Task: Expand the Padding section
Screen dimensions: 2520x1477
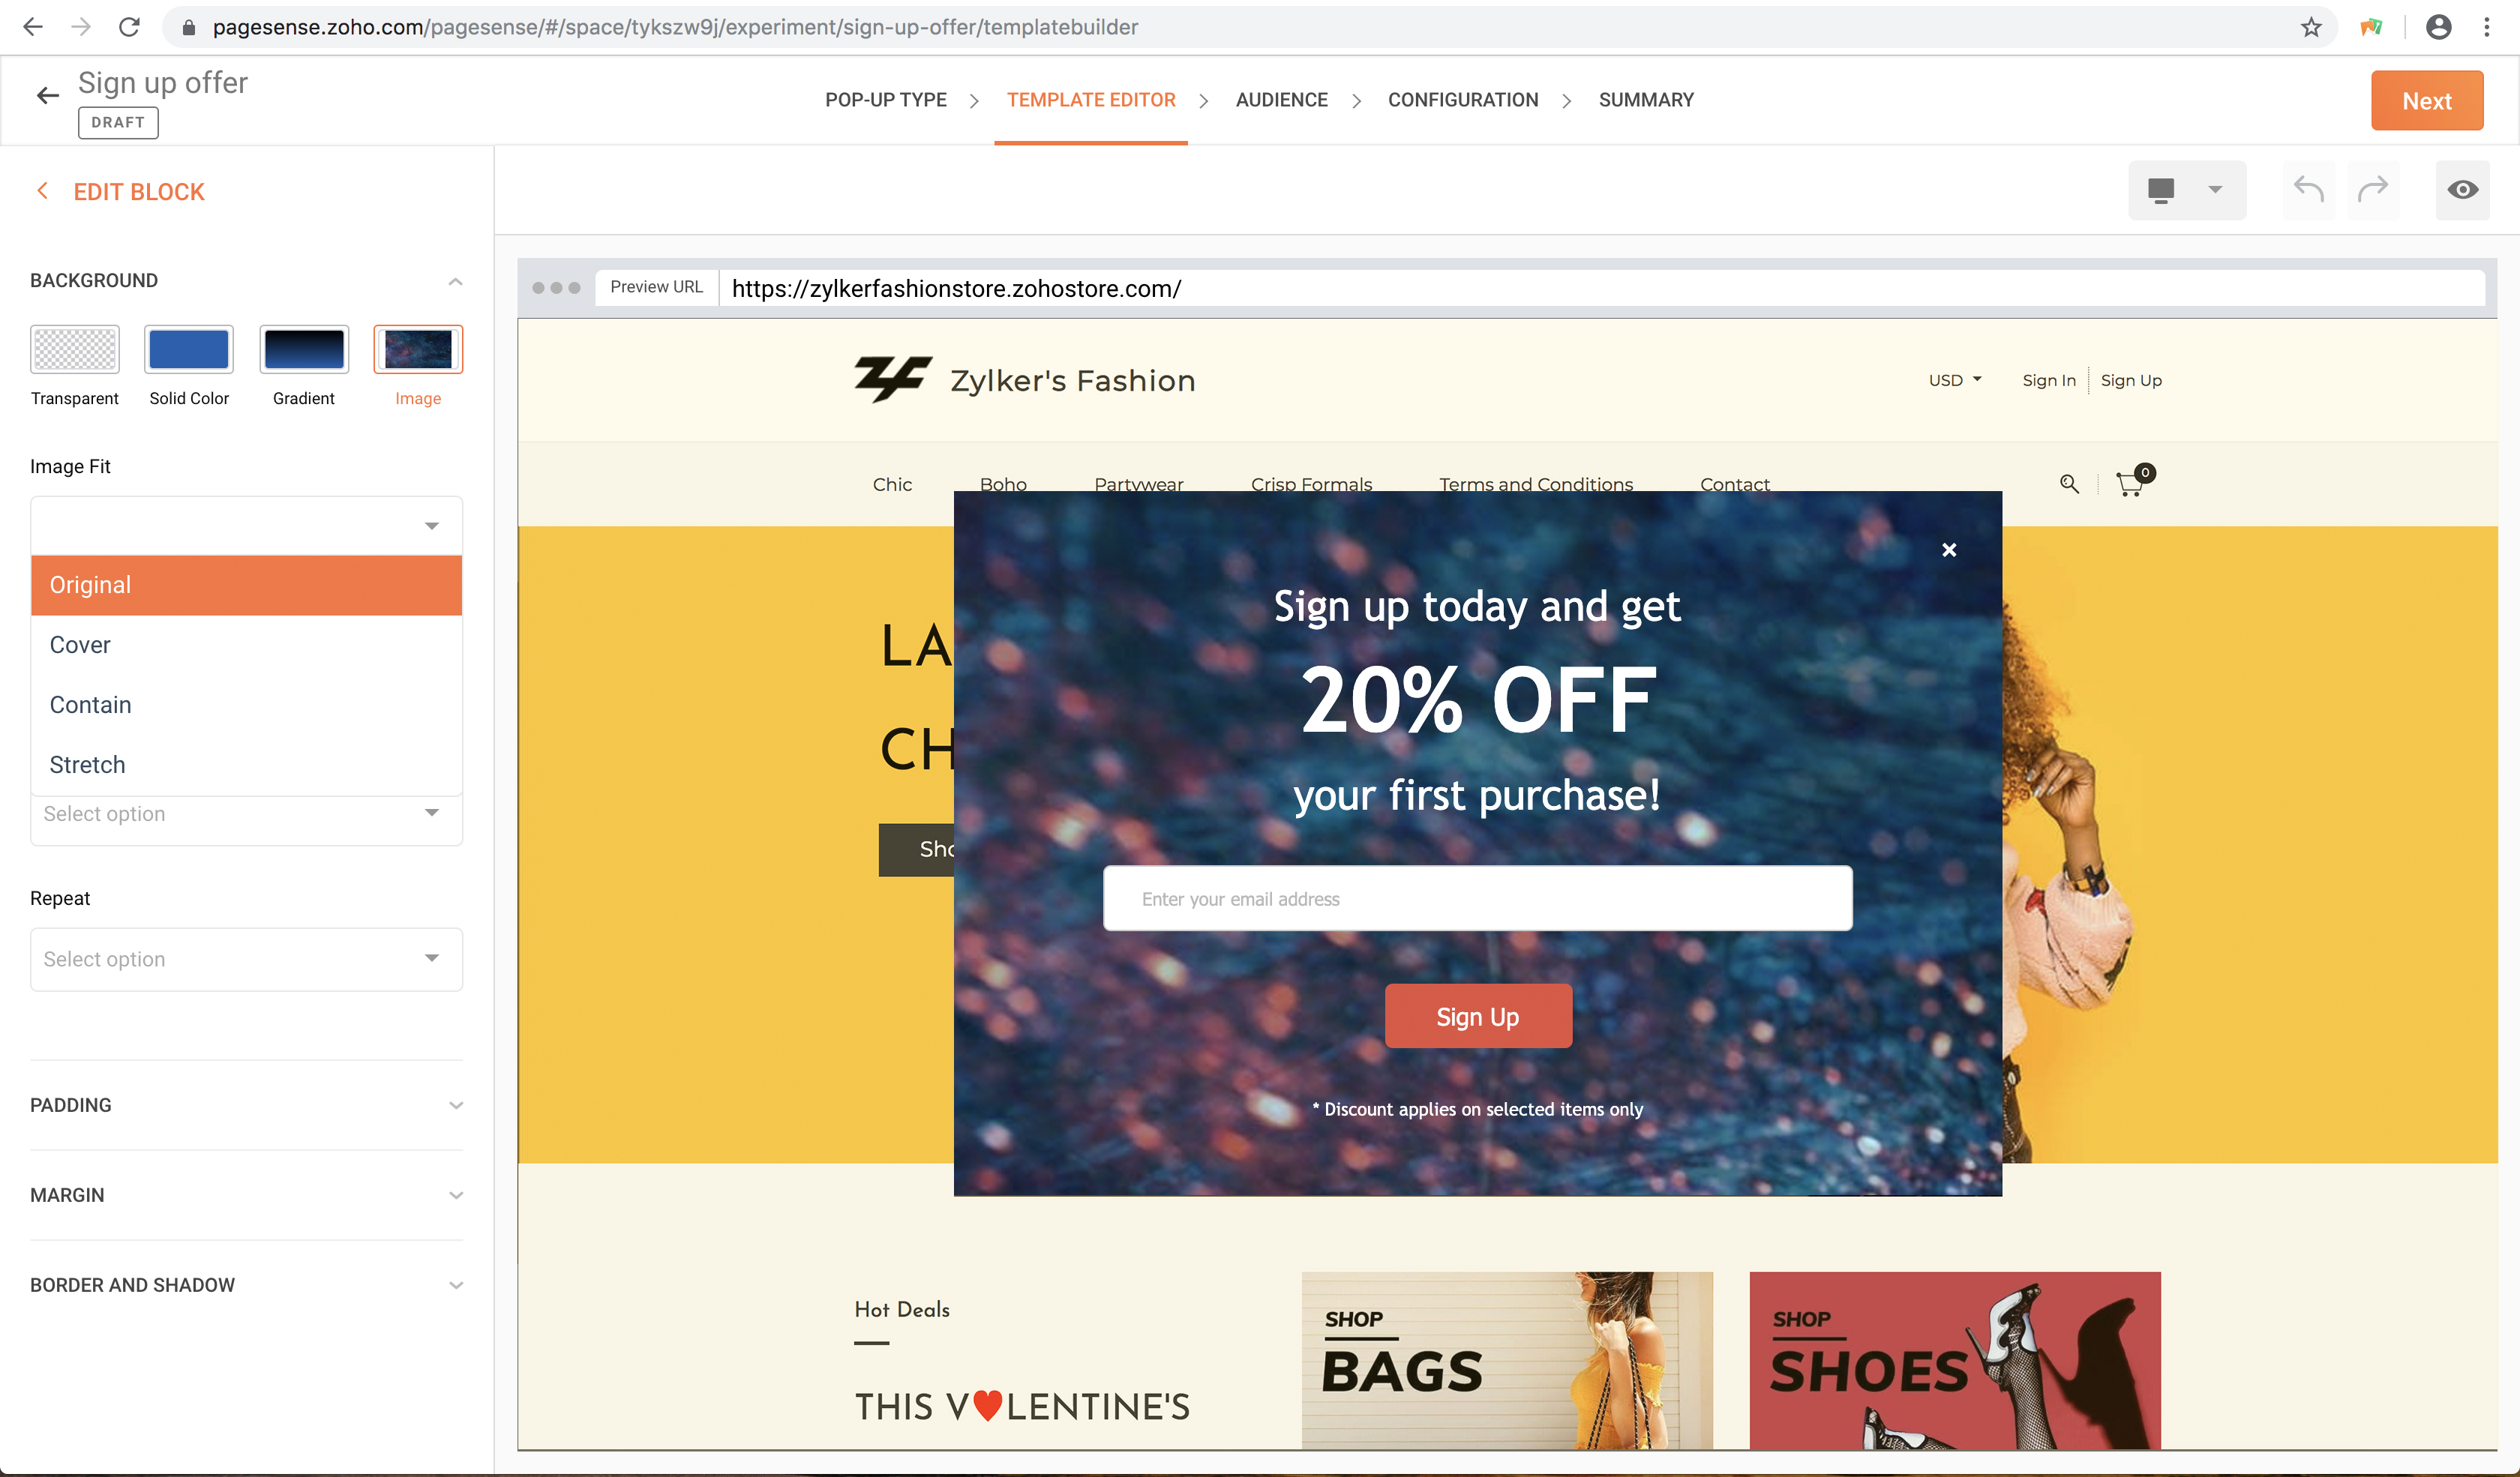Action: [246, 1105]
